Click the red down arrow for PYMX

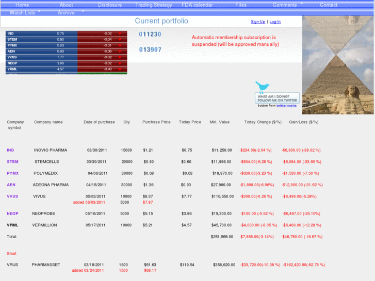click(120, 45)
